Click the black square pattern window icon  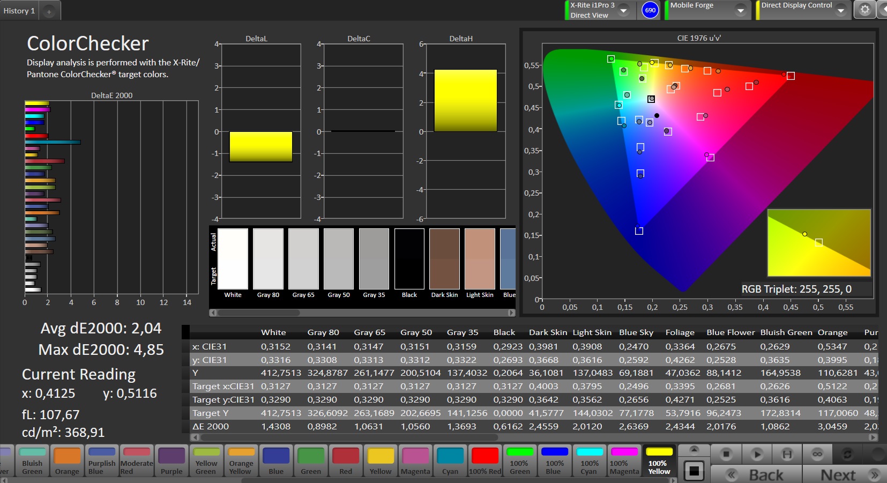(x=694, y=471)
